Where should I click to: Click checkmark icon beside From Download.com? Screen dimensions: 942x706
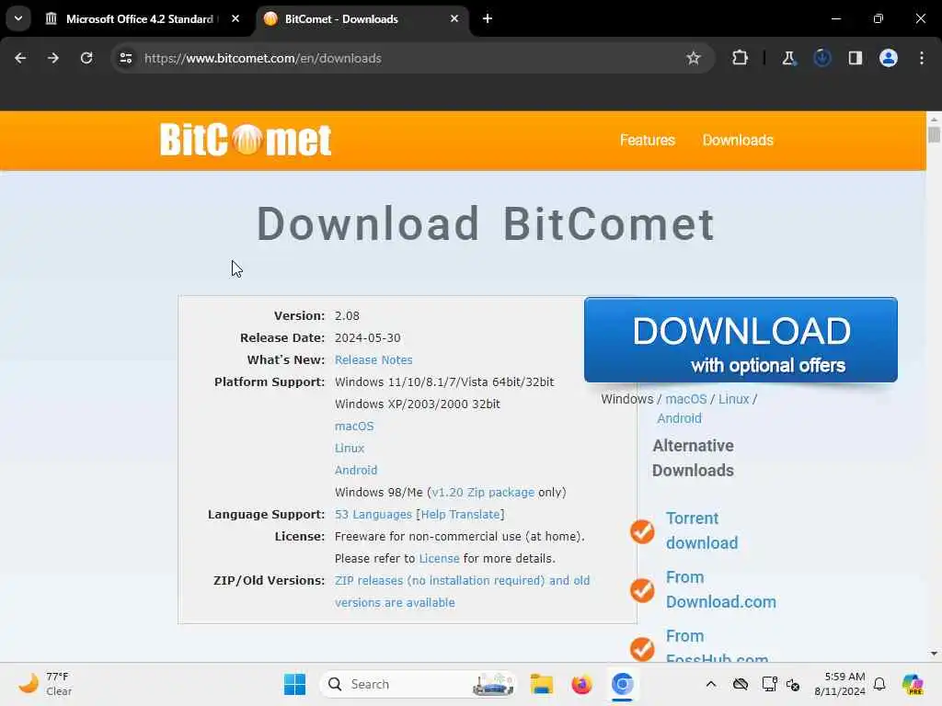(x=642, y=590)
